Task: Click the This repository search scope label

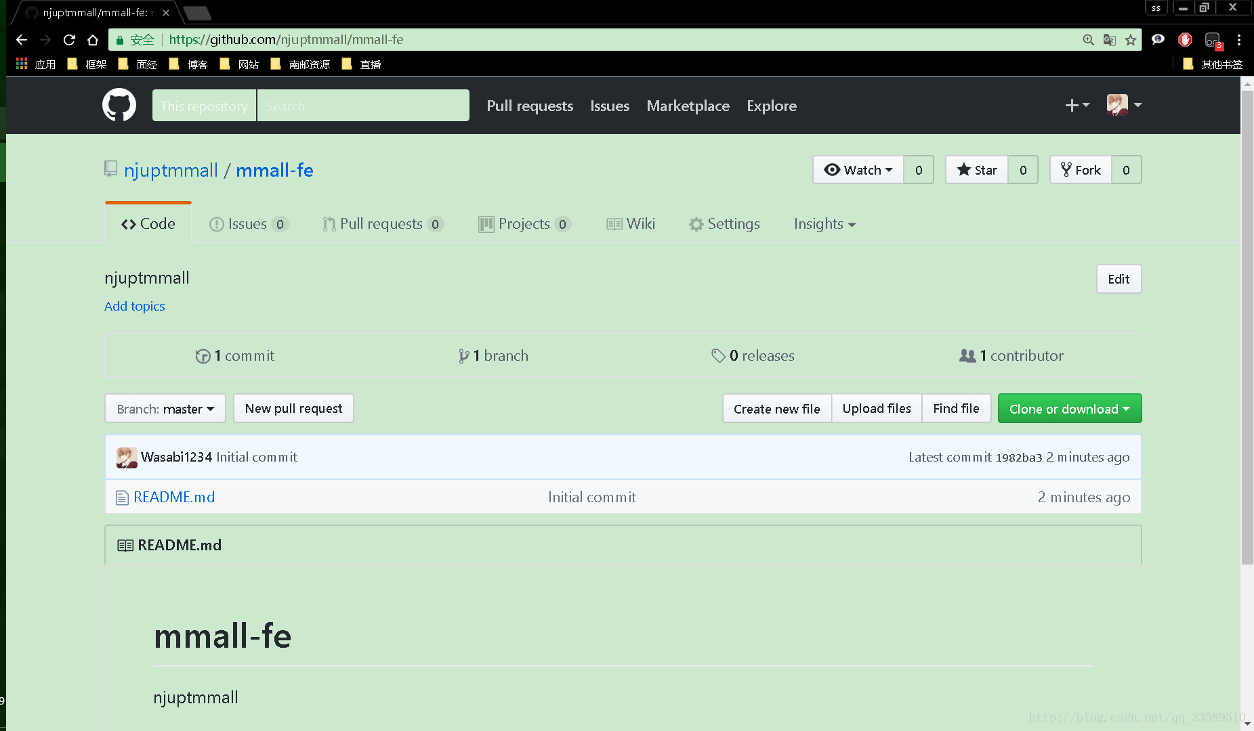Action: click(x=204, y=106)
